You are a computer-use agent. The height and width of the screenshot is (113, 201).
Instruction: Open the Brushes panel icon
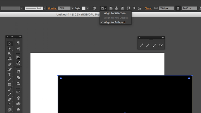pyautogui.click(x=18, y=98)
